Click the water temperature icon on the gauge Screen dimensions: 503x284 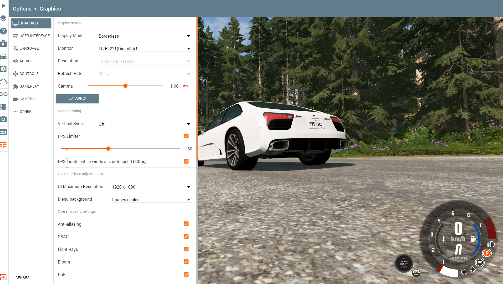click(444, 239)
